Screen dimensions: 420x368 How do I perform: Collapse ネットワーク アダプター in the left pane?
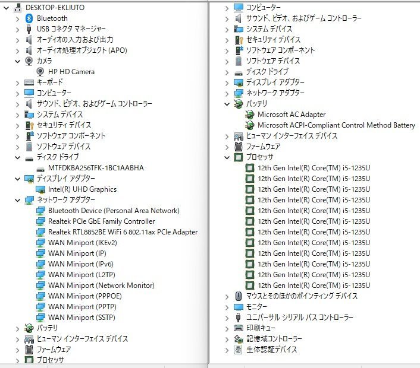(17, 201)
